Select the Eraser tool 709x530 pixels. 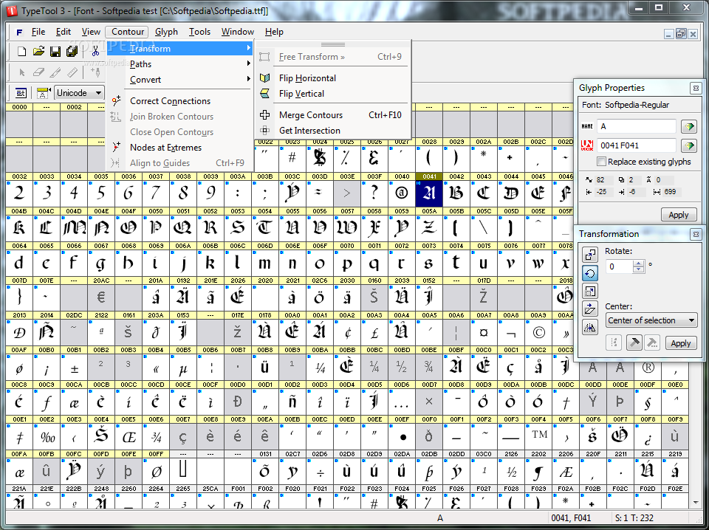click(38, 72)
